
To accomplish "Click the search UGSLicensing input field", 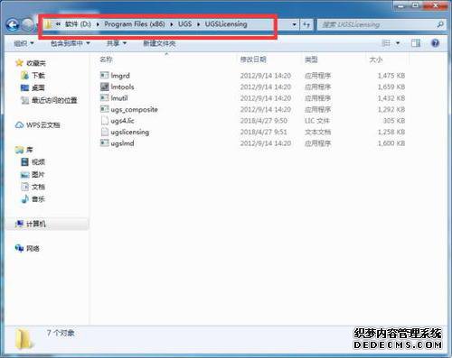I will click(x=377, y=24).
